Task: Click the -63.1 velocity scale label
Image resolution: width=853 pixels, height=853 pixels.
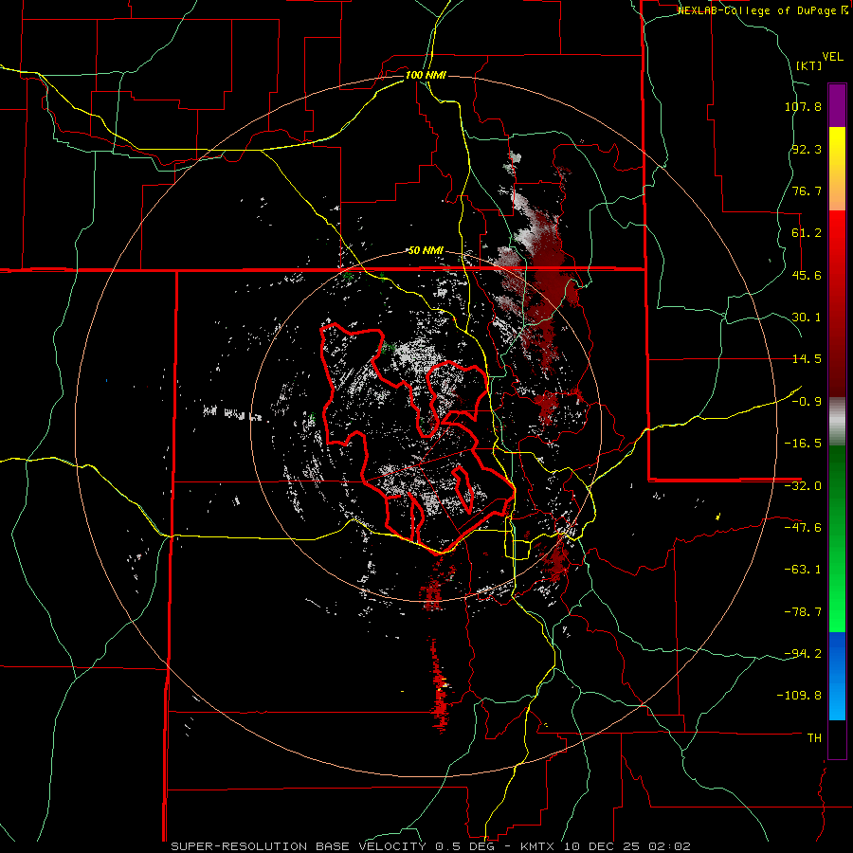Action: [803, 570]
